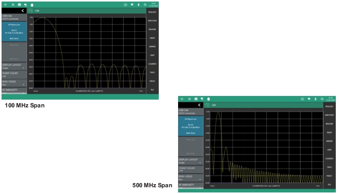Click the round info icon in 500 MHz screen toolbar
This screenshot has height=194, width=339.
pos(208,99)
